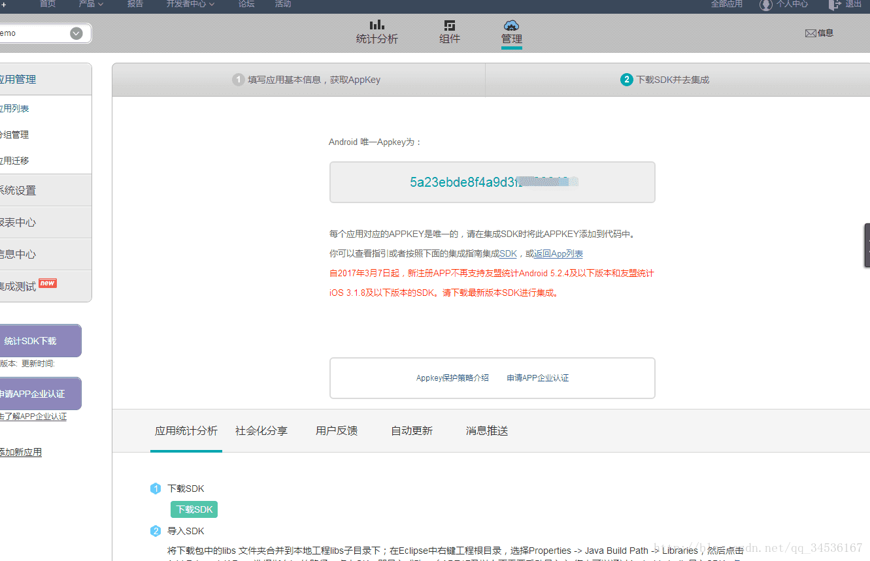Image resolution: width=870 pixels, height=561 pixels.
Task: Open 应用迁移 in sidebar
Action: [14, 161]
